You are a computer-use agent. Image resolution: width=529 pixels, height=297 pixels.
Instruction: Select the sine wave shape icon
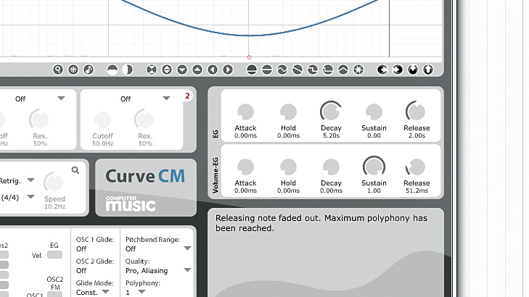coord(282,70)
